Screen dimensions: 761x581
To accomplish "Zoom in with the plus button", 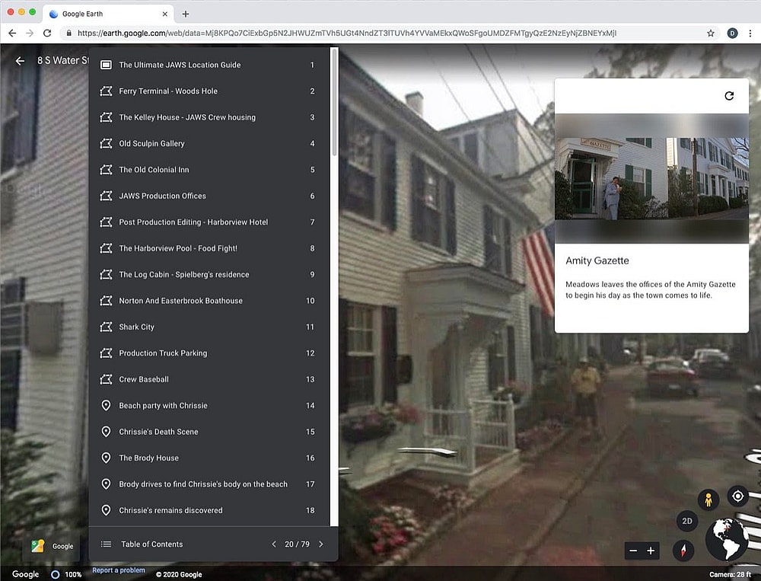I will (x=651, y=551).
